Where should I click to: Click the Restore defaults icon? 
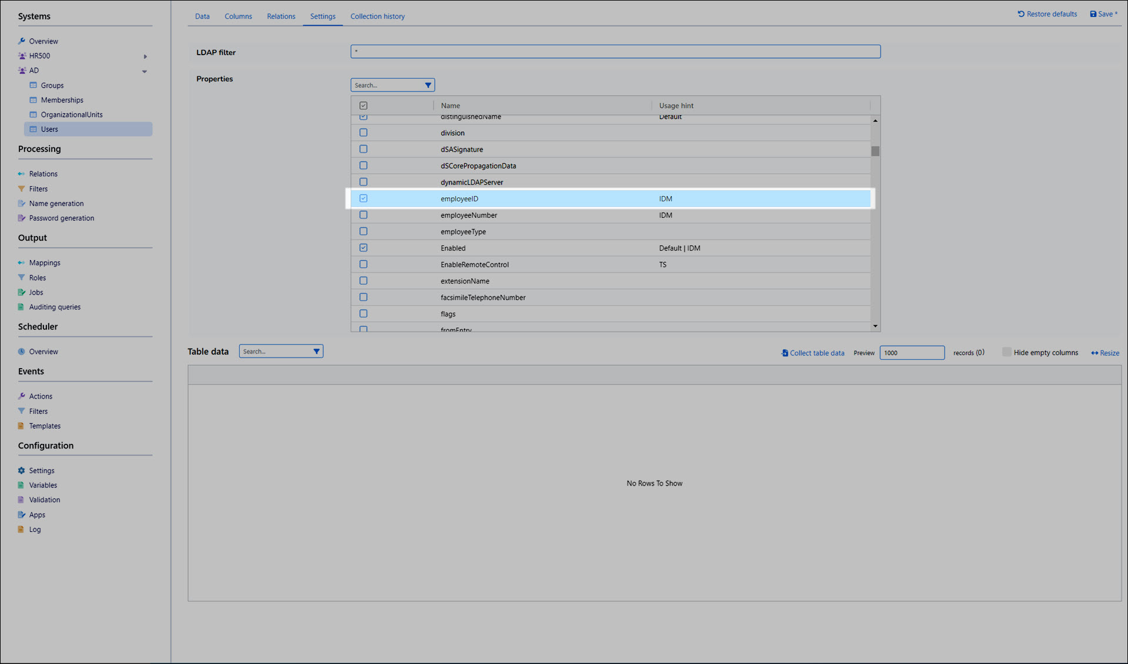tap(1021, 14)
